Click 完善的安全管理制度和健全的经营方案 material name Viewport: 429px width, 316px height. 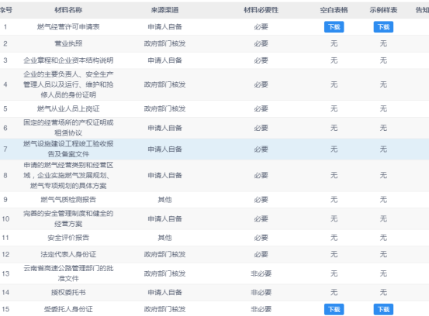(x=68, y=218)
